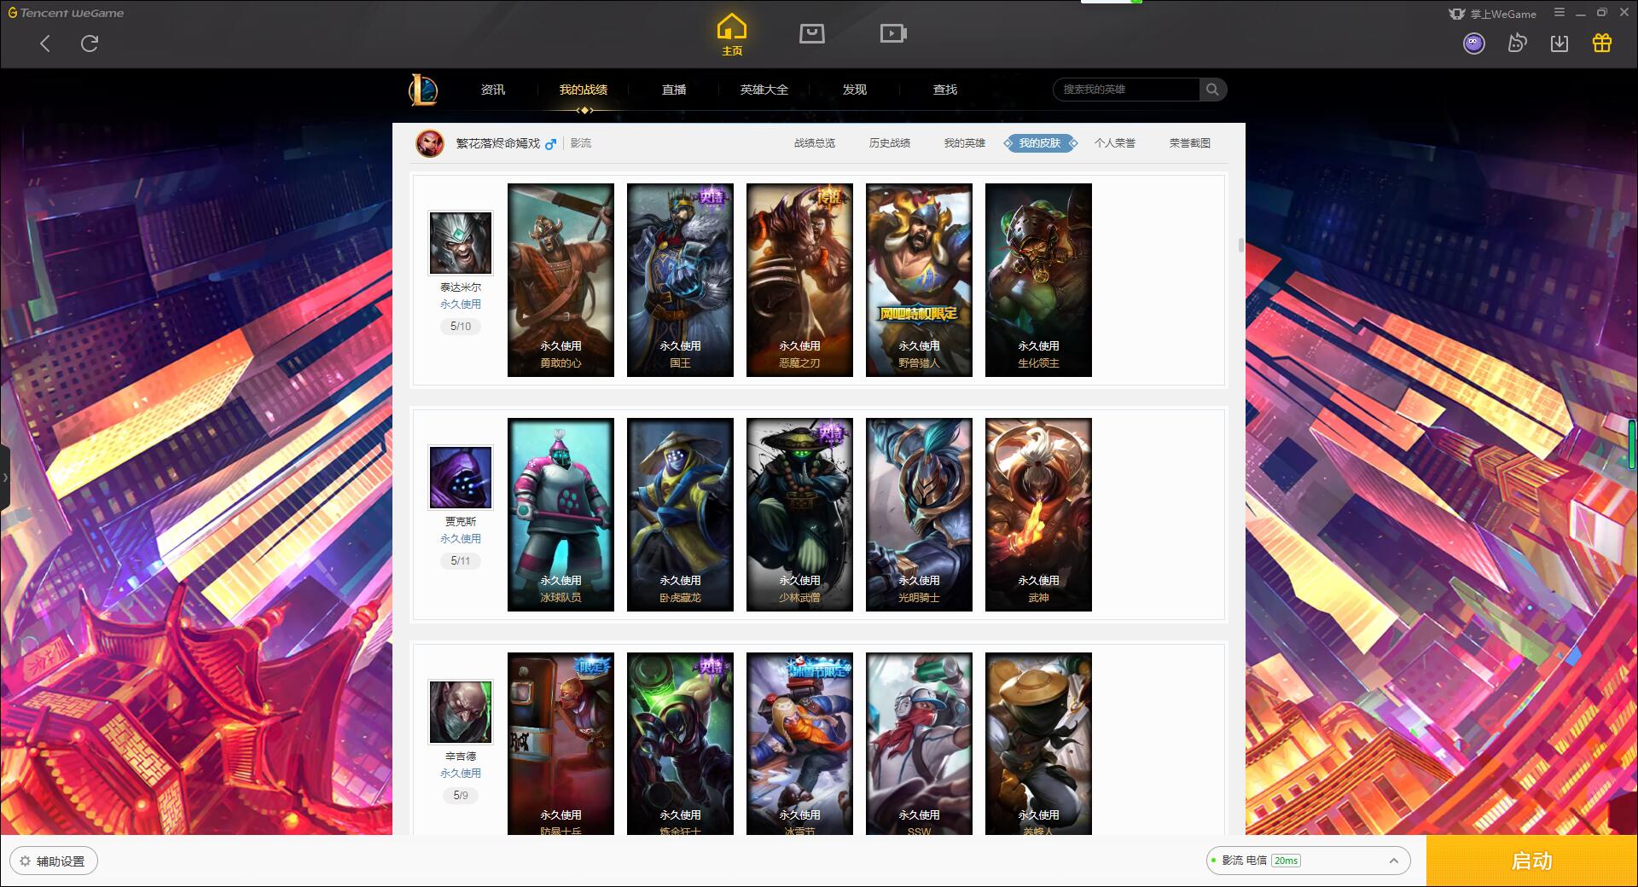Click 泰达米尔 champion portrait
Image resolution: width=1638 pixels, height=887 pixels.
461,243
